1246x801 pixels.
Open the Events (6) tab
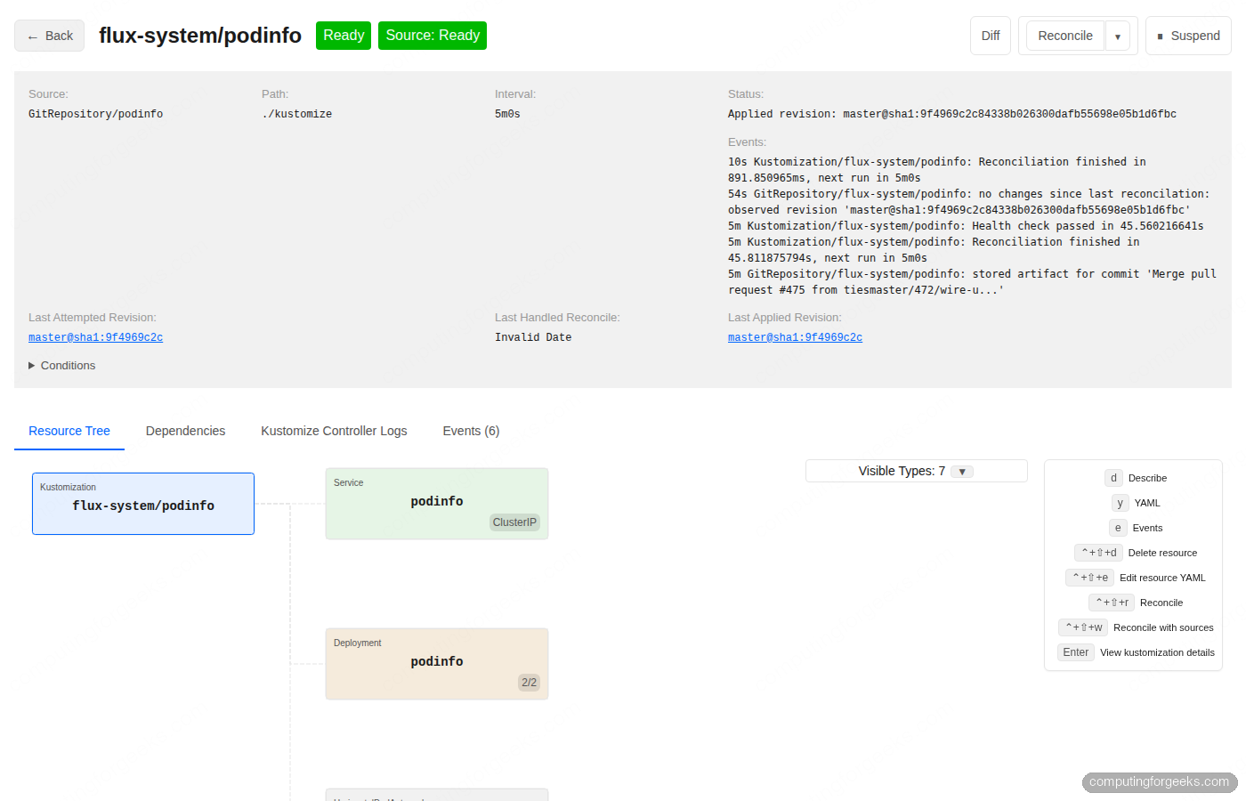471,431
